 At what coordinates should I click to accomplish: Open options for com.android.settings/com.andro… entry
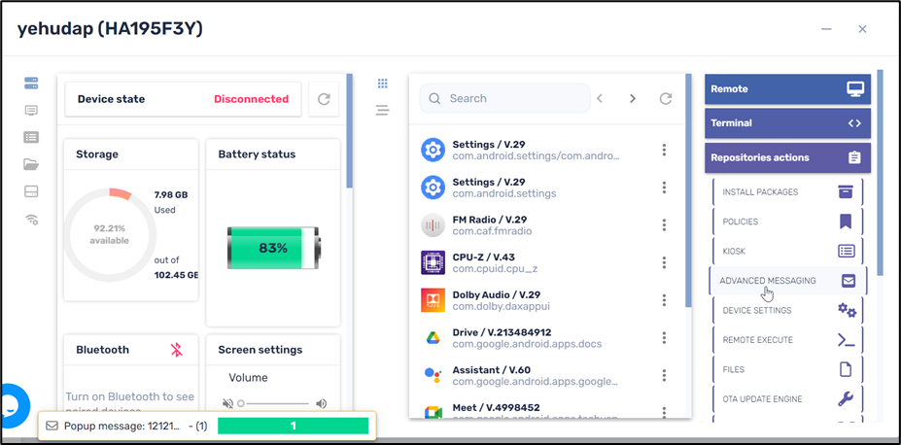664,150
